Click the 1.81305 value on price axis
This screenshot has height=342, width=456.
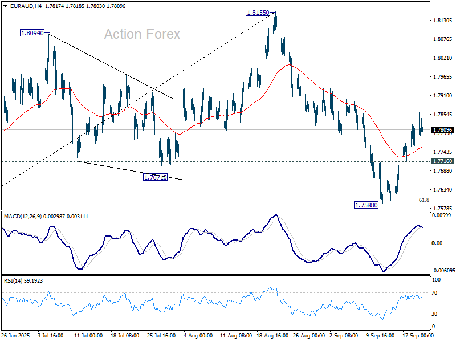click(x=443, y=21)
